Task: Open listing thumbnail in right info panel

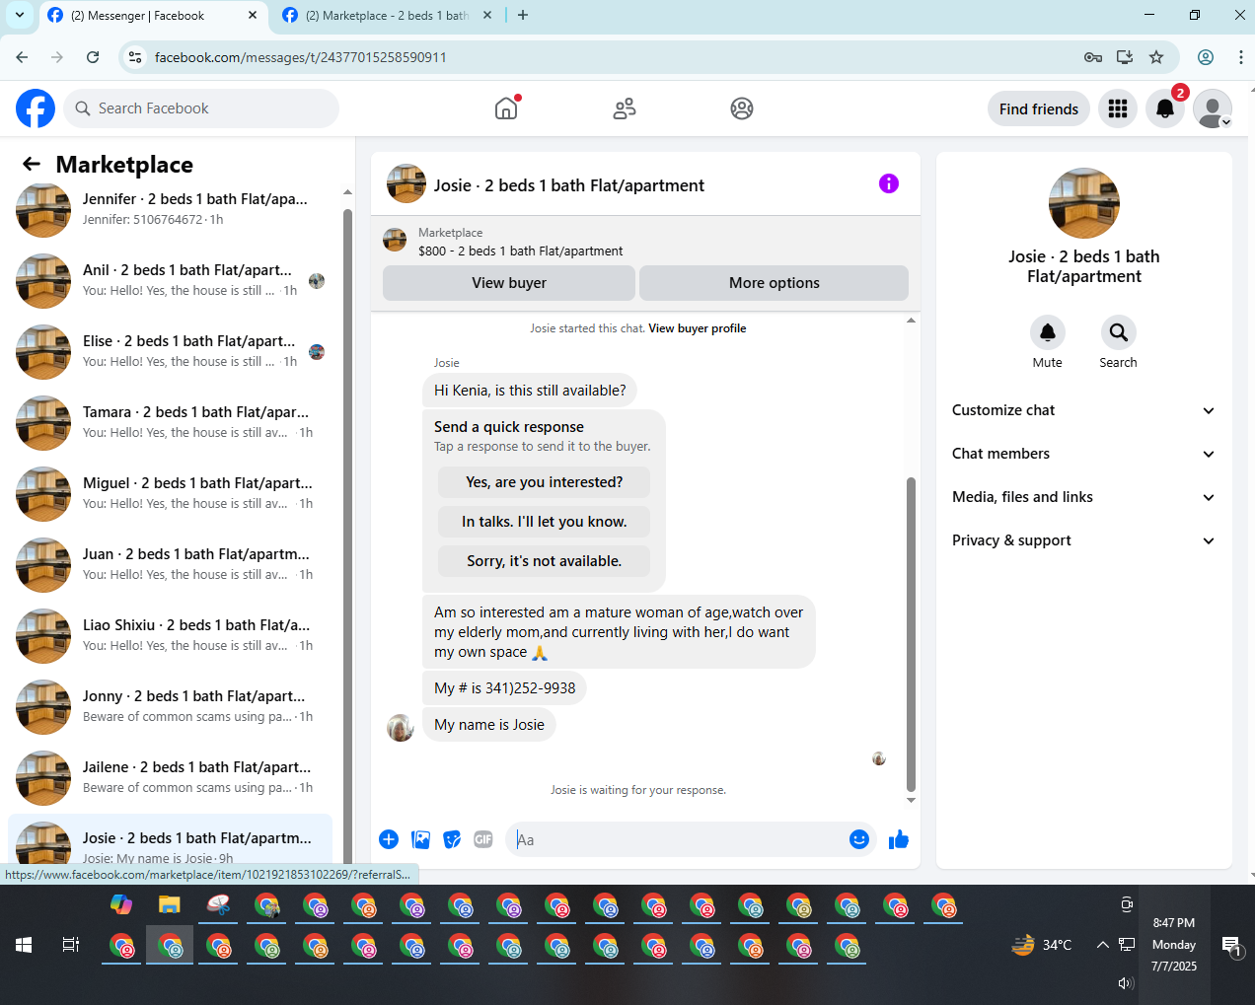Action: tap(1084, 203)
